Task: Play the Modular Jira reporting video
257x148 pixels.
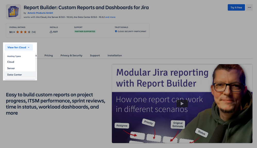Action: (182, 104)
